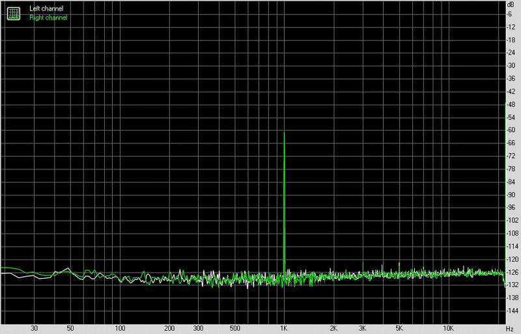Screen dimensions: 521x334
Task: Click the 30 Hz frequency axis label
Action: coord(34,328)
